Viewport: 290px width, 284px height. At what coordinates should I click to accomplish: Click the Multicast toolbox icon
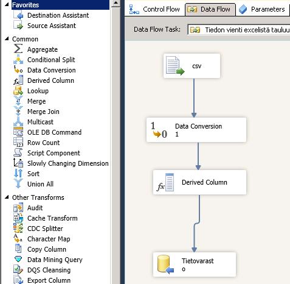click(18, 122)
